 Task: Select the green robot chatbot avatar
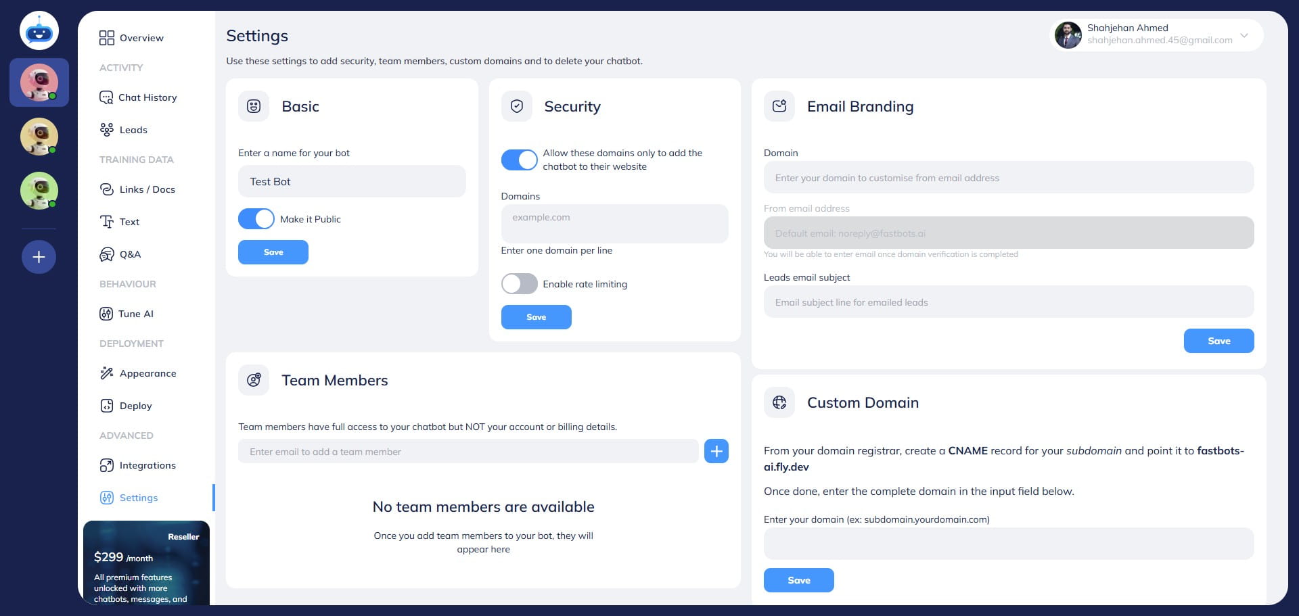click(39, 191)
